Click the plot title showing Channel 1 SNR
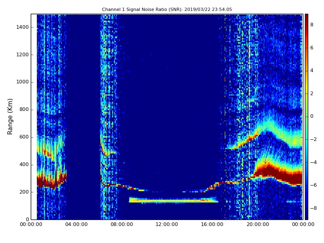 (x=167, y=9)
